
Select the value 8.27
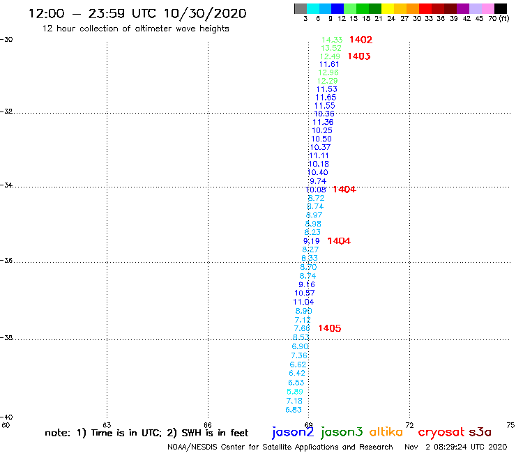pos(310,249)
